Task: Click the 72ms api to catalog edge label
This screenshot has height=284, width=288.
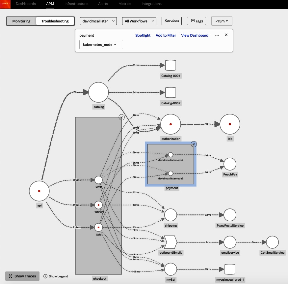Action: (77, 92)
